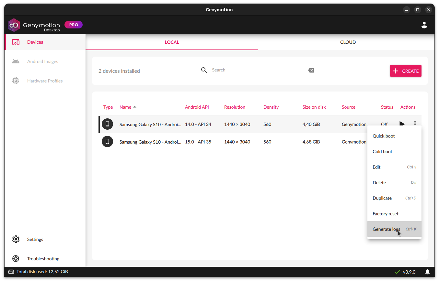Click the 2 devices installed text

tap(119, 71)
